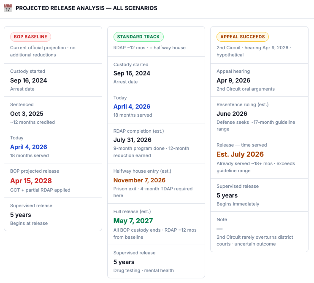Click '~12 months credited' note
This screenshot has height=283, width=314.
pyautogui.click(x=32, y=122)
